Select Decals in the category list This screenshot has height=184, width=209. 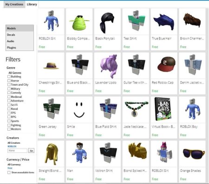(20, 35)
